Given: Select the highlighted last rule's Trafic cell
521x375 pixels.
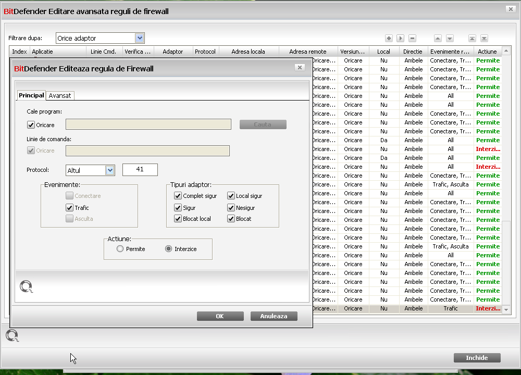Looking at the screenshot, I should 451,308.
